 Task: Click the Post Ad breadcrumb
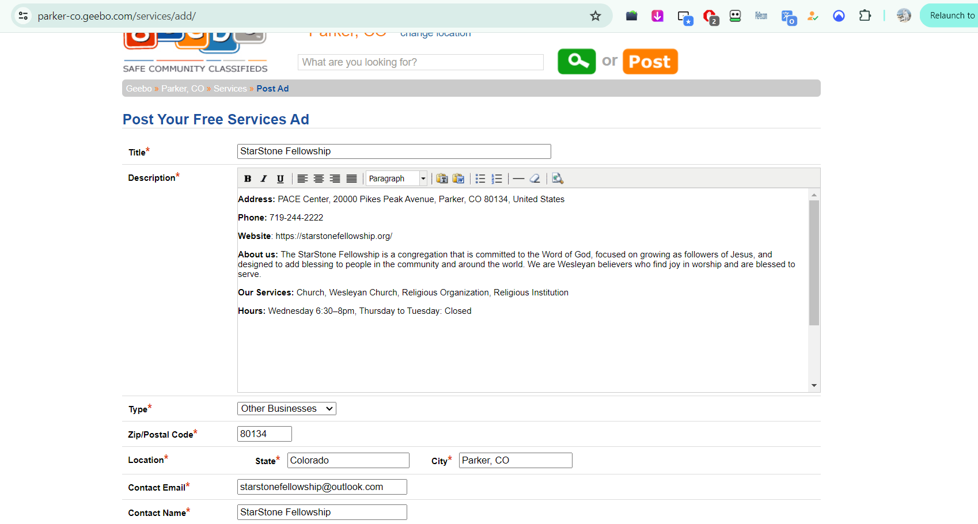pyautogui.click(x=272, y=89)
